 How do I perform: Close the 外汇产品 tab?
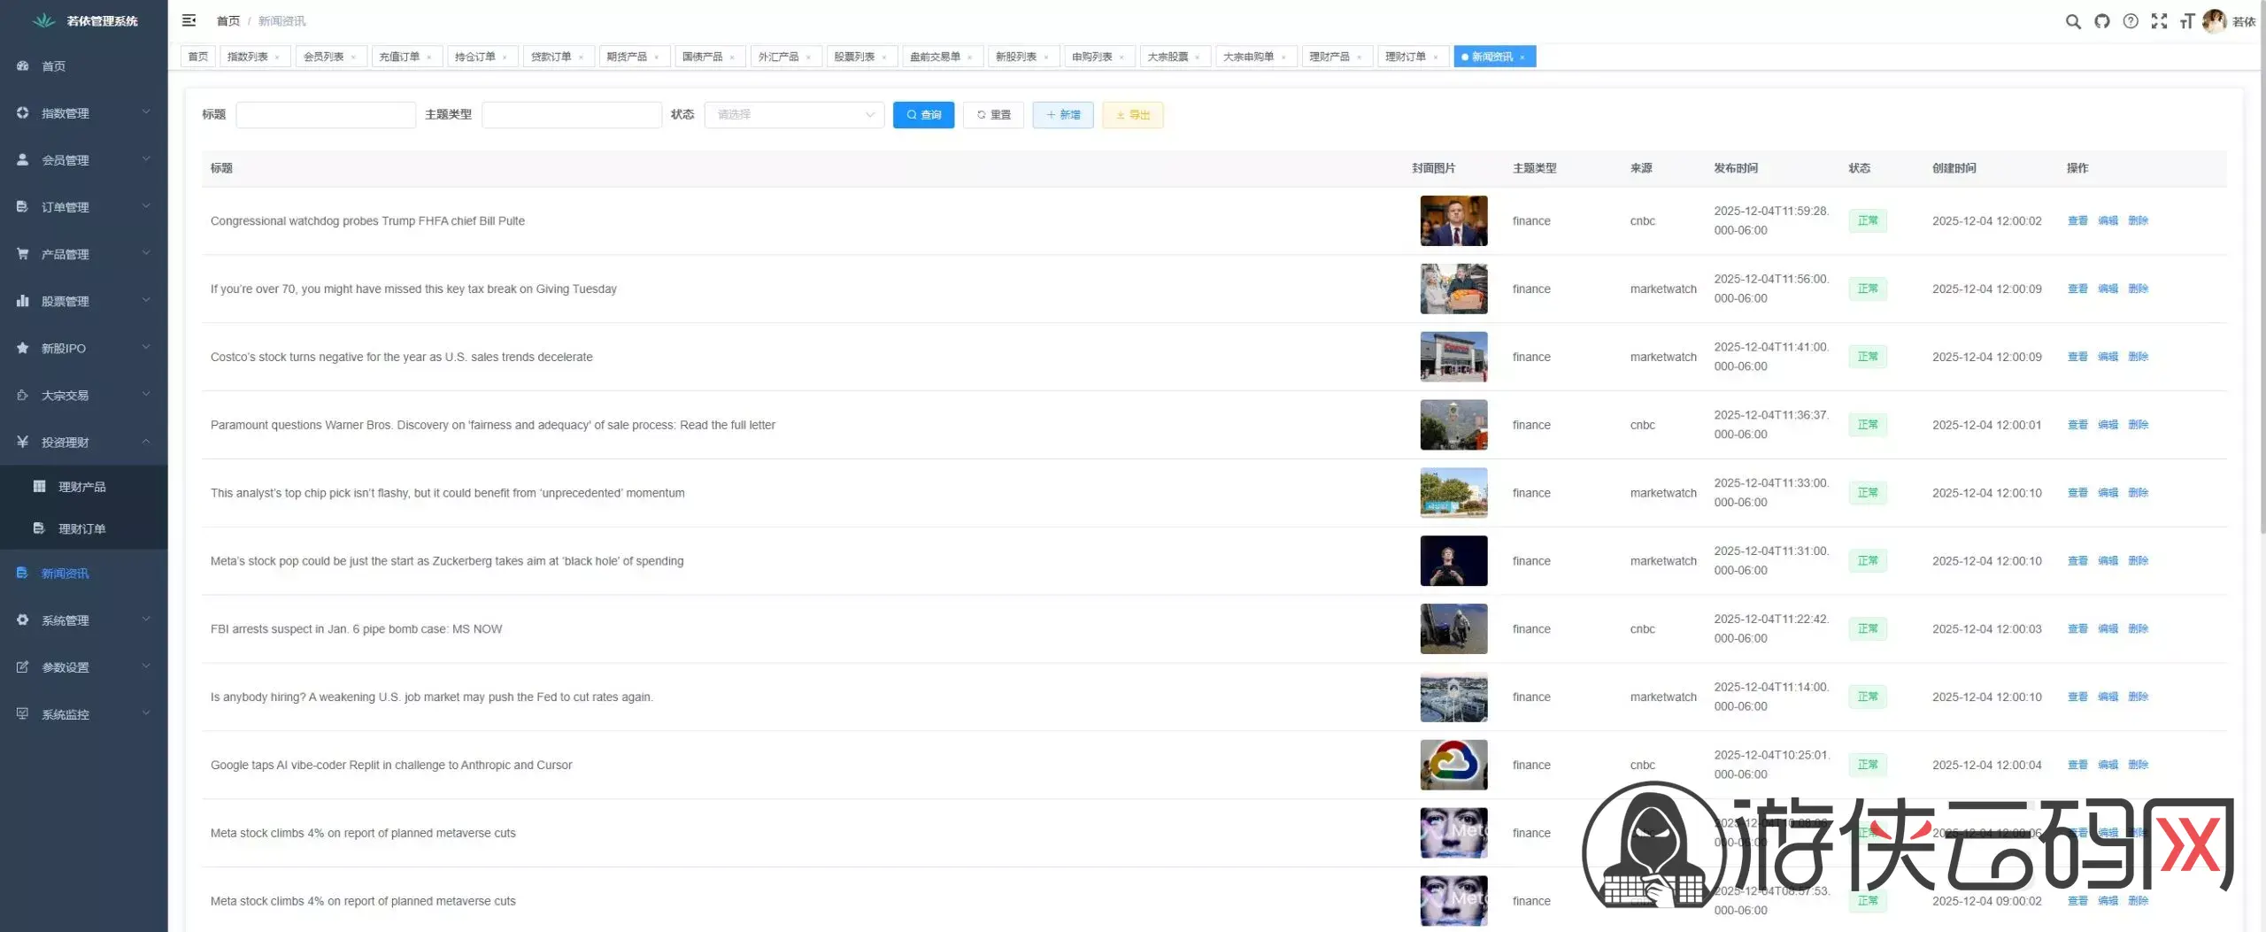tap(808, 58)
